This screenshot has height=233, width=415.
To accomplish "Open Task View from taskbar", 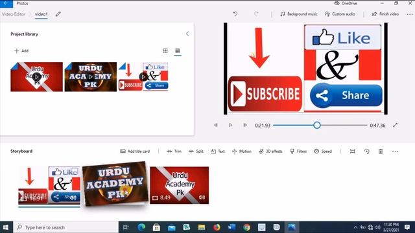I will (126, 227).
